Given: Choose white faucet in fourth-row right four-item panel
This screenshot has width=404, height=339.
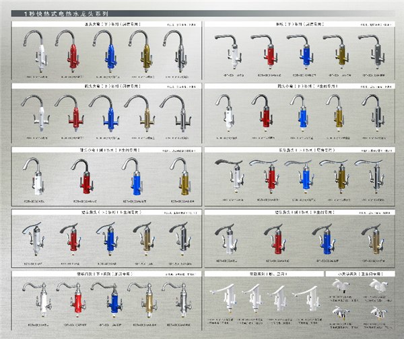Looking at the screenshot, I should 226,239.
